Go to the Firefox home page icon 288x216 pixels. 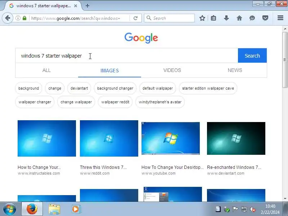tap(239, 18)
